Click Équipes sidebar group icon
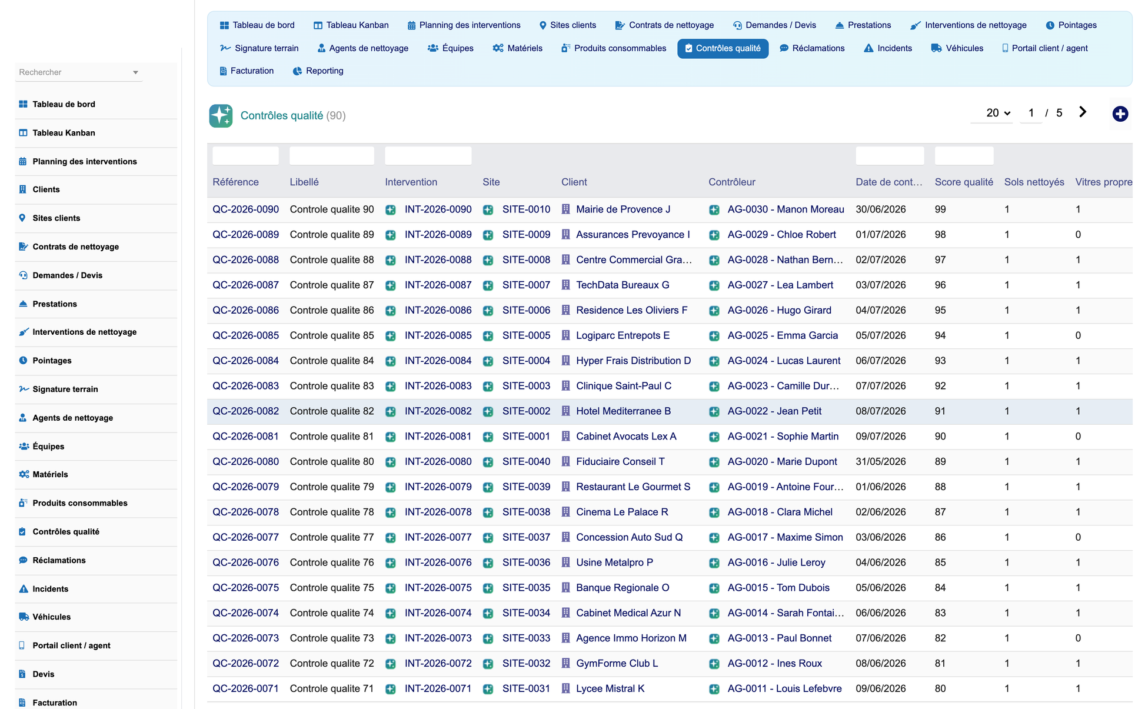Screen dimensions: 1145x709 (x=24, y=446)
